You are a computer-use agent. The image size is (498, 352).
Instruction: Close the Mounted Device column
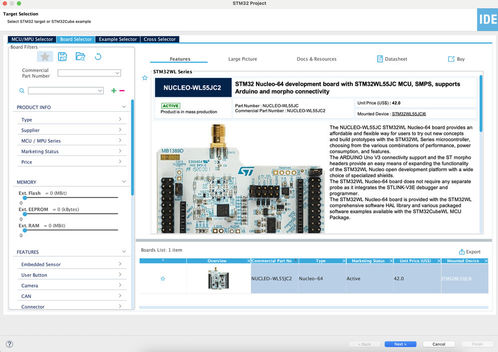[486, 261]
